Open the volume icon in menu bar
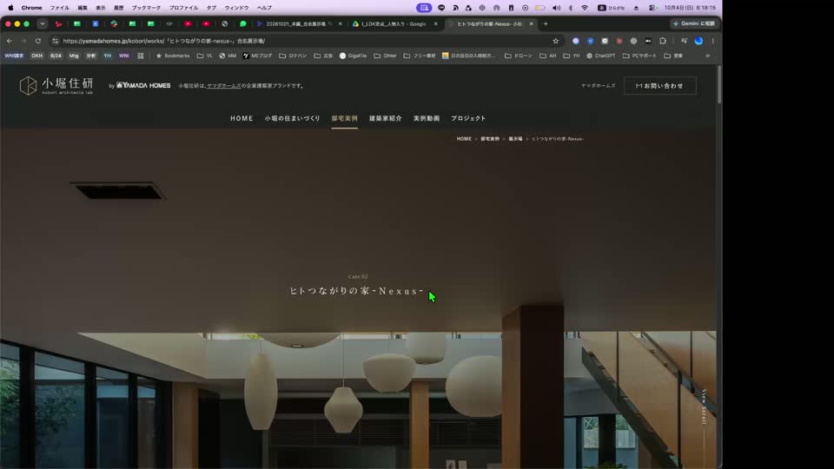 click(x=556, y=8)
